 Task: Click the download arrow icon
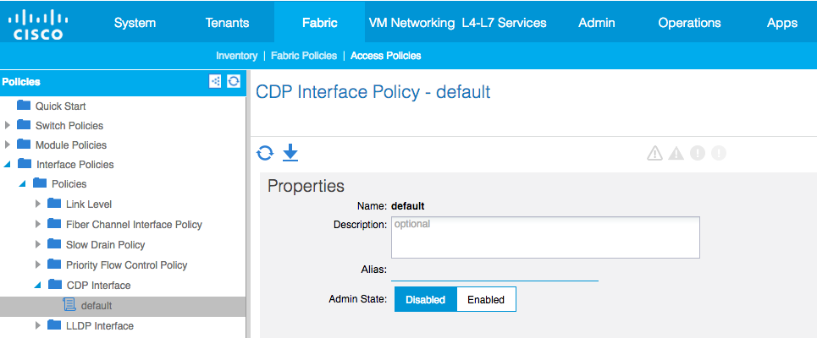coord(290,153)
